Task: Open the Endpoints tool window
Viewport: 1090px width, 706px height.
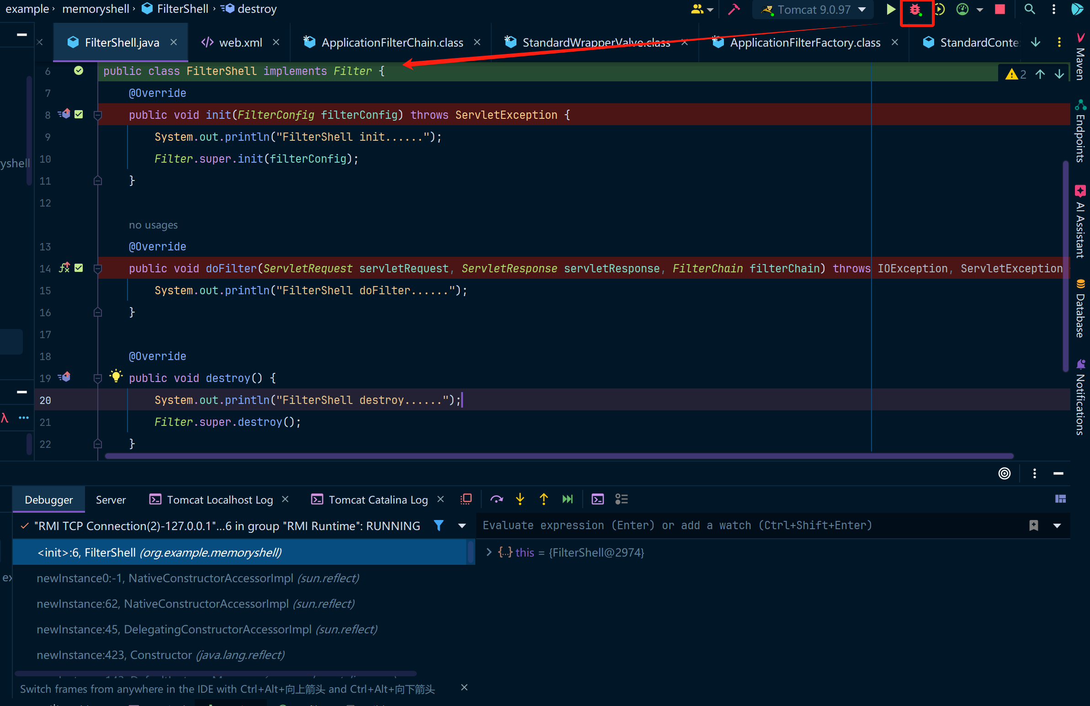Action: coord(1080,132)
